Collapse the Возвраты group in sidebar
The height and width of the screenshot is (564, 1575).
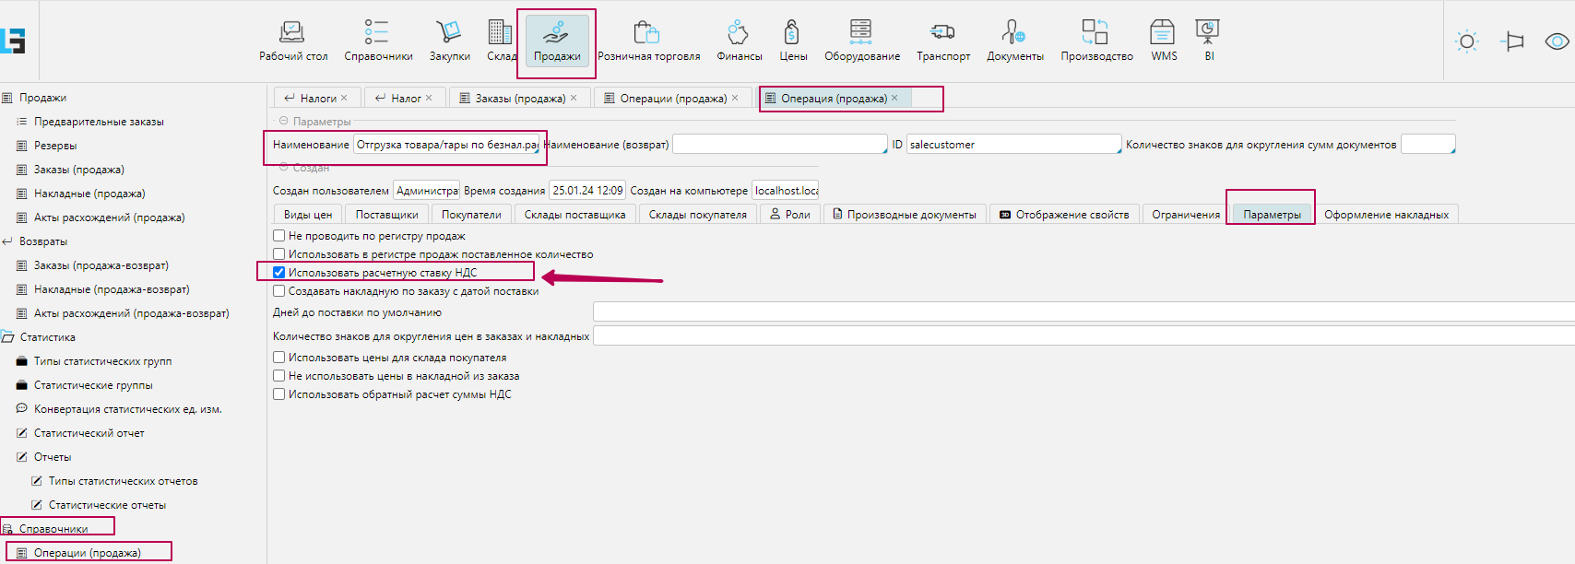[x=7, y=241]
